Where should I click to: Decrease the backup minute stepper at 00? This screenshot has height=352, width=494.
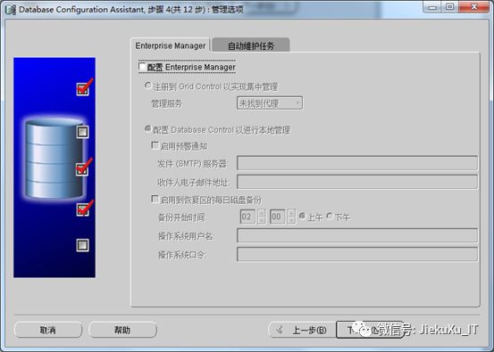tap(291, 220)
